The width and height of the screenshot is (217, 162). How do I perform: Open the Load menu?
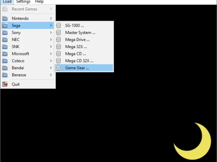click(x=7, y=2)
